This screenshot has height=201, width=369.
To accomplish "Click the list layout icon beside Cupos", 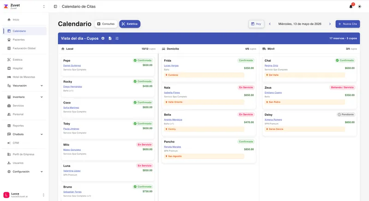I will tap(117, 38).
